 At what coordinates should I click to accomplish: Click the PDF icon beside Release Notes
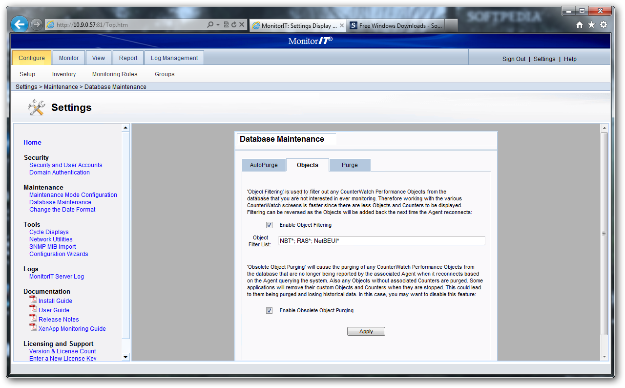(33, 318)
